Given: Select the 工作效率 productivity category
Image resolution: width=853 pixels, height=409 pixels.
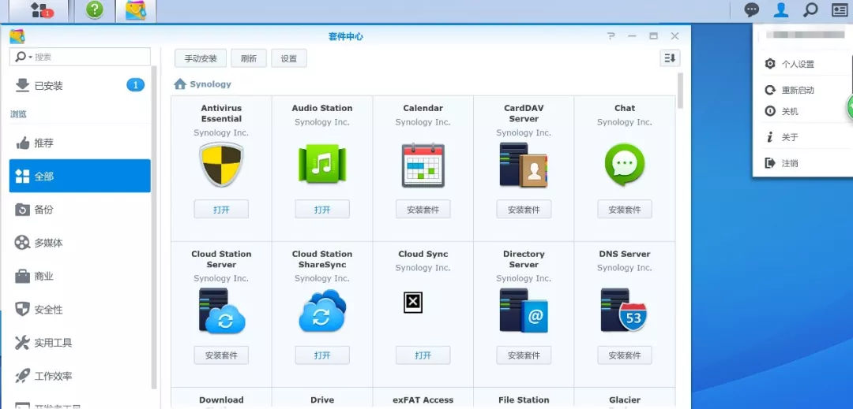Looking at the screenshot, I should [x=80, y=376].
